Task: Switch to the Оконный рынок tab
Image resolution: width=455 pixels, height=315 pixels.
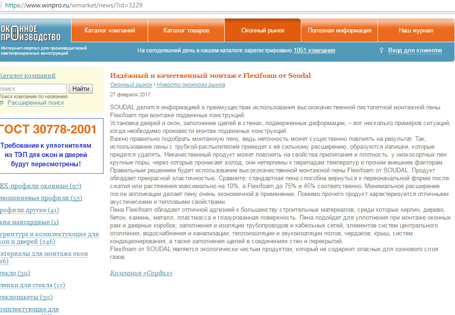Action: click(263, 31)
